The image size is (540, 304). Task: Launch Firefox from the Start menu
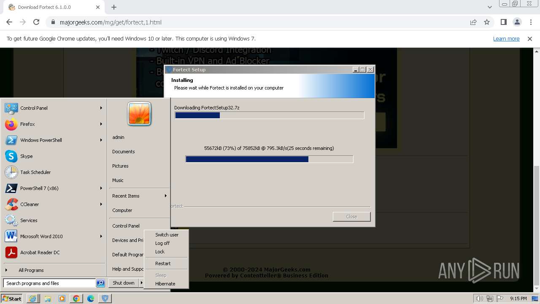54,124
